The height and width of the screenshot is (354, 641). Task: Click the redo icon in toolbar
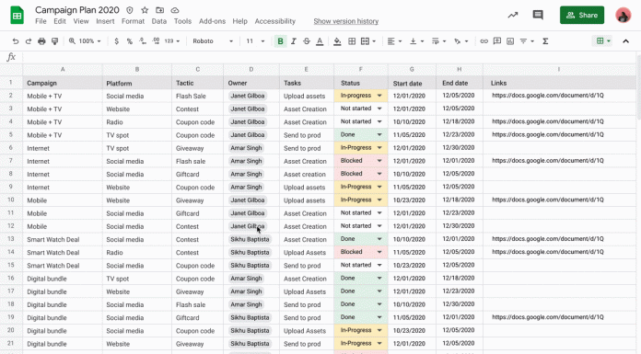pyautogui.click(x=29, y=41)
